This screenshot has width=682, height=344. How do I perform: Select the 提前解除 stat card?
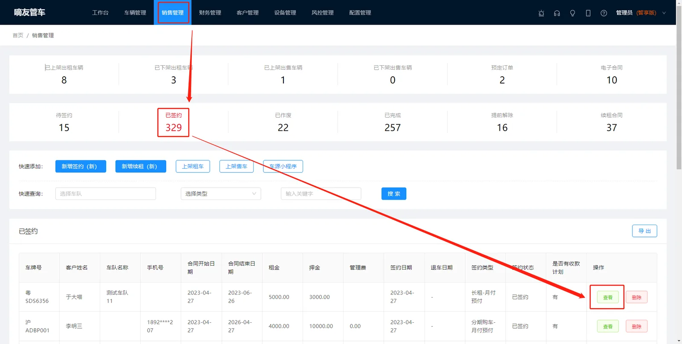(502, 122)
